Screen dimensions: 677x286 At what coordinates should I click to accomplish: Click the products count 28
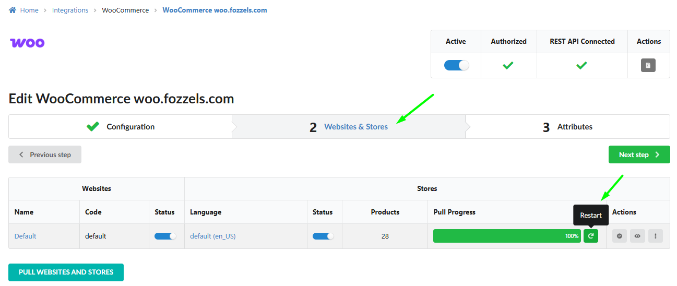385,236
